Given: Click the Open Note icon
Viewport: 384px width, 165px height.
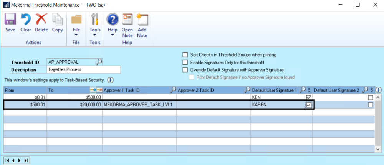Looking at the screenshot, I should [127, 19].
